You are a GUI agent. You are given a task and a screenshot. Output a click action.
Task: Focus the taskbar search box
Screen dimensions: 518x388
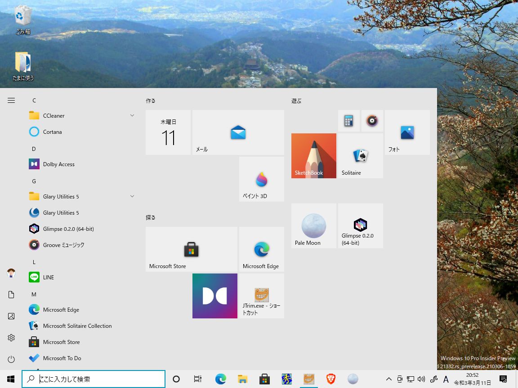click(94, 379)
